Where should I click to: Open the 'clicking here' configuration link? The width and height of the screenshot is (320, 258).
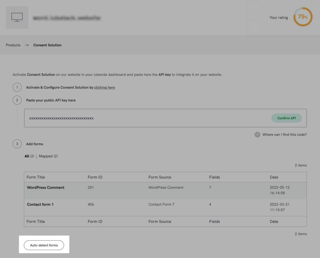pos(104,87)
